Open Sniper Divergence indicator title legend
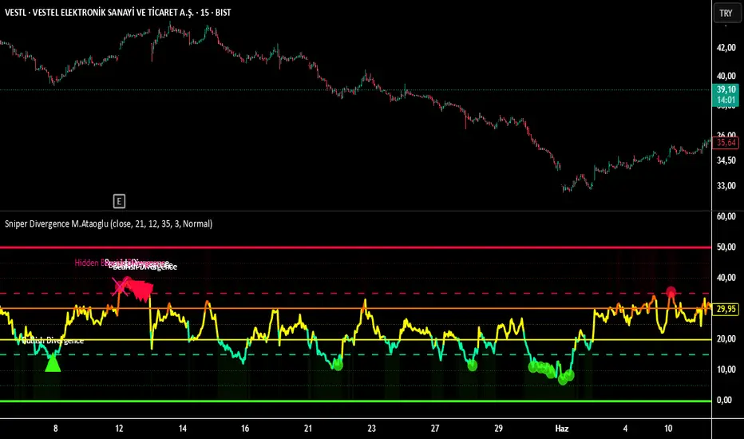Image resolution: width=744 pixels, height=439 pixels. 108,224
